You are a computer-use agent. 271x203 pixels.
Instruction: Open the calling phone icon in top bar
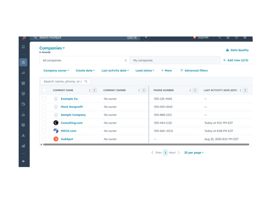click(220, 37)
